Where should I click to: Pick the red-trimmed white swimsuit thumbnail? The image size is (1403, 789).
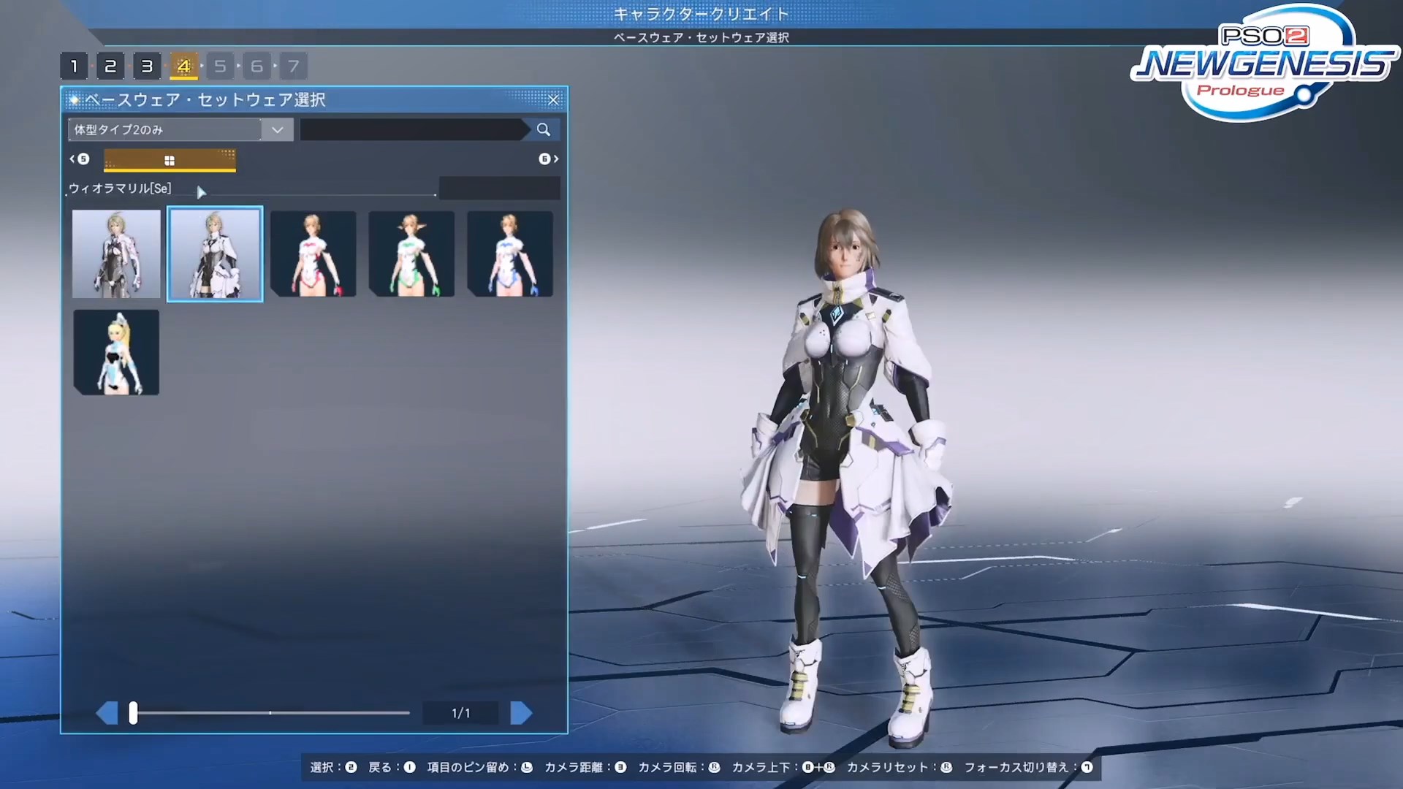point(313,254)
